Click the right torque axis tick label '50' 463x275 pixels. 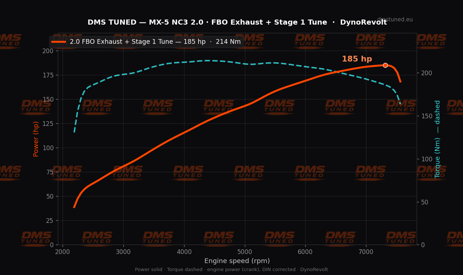(425, 202)
